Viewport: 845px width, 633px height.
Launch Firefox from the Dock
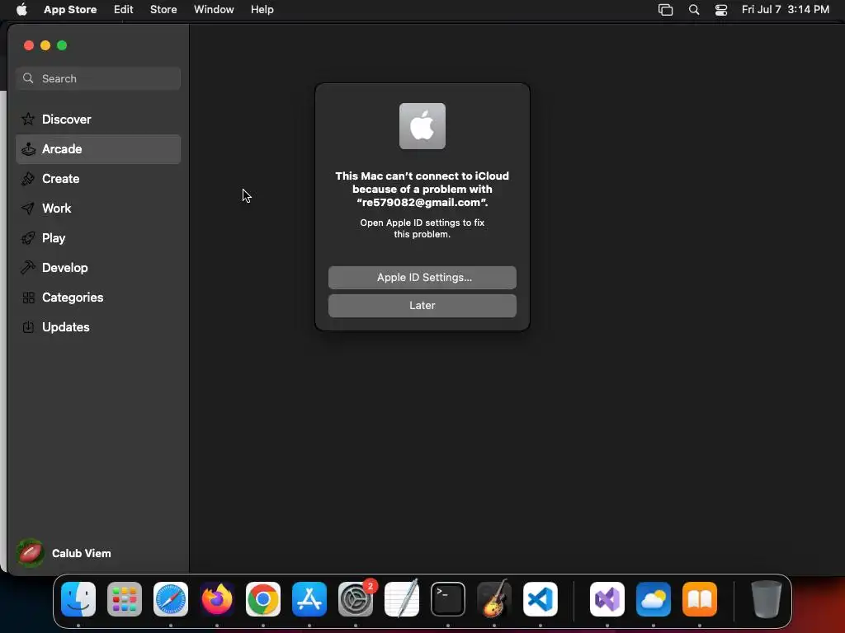[217, 599]
